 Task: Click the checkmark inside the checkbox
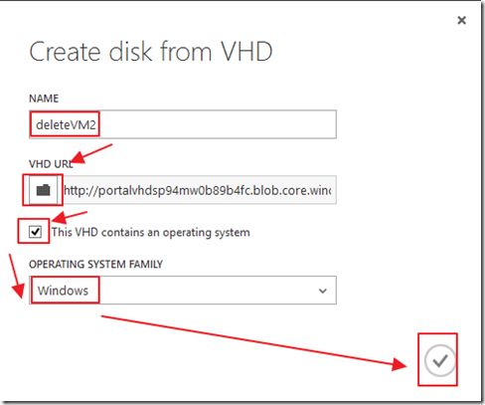pos(35,232)
